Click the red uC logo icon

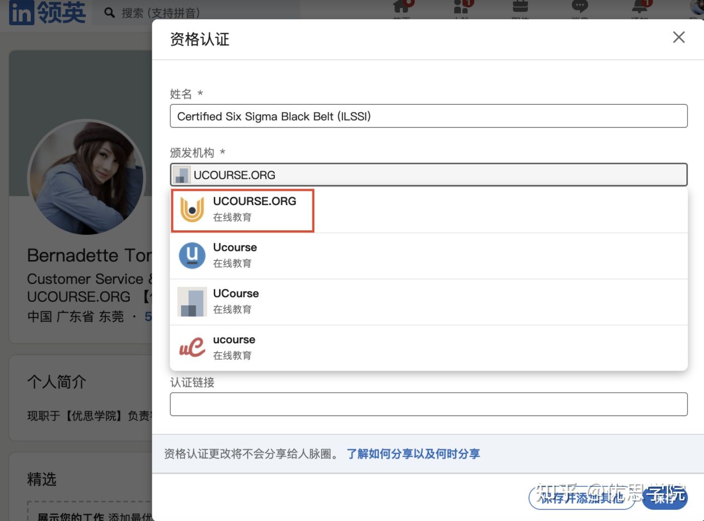pos(192,348)
